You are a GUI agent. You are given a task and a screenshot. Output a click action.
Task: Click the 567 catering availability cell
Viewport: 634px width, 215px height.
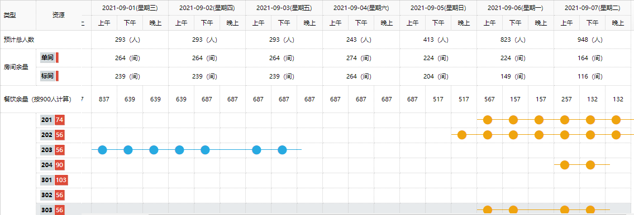[x=490, y=99]
